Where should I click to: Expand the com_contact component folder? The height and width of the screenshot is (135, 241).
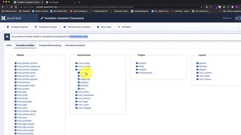[83, 66]
